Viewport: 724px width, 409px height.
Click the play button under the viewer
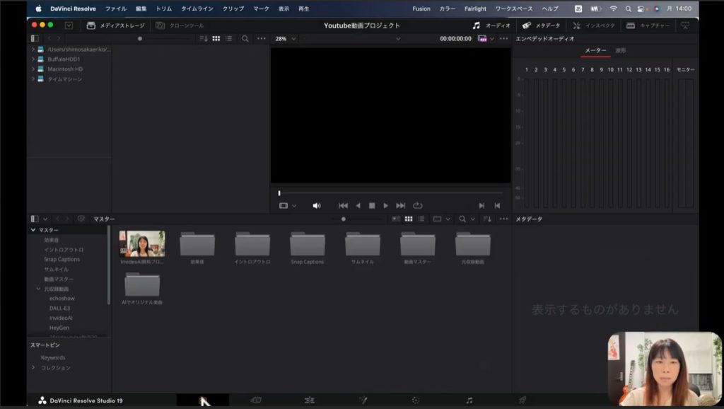click(385, 205)
